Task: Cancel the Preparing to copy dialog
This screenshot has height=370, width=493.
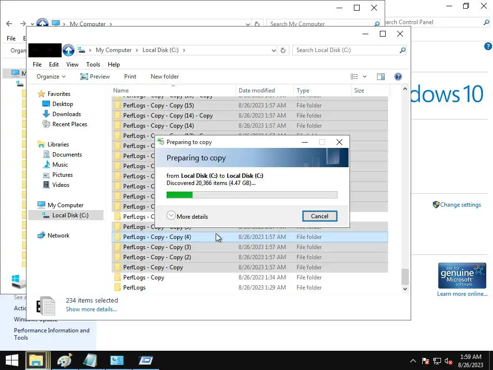Action: [320, 216]
